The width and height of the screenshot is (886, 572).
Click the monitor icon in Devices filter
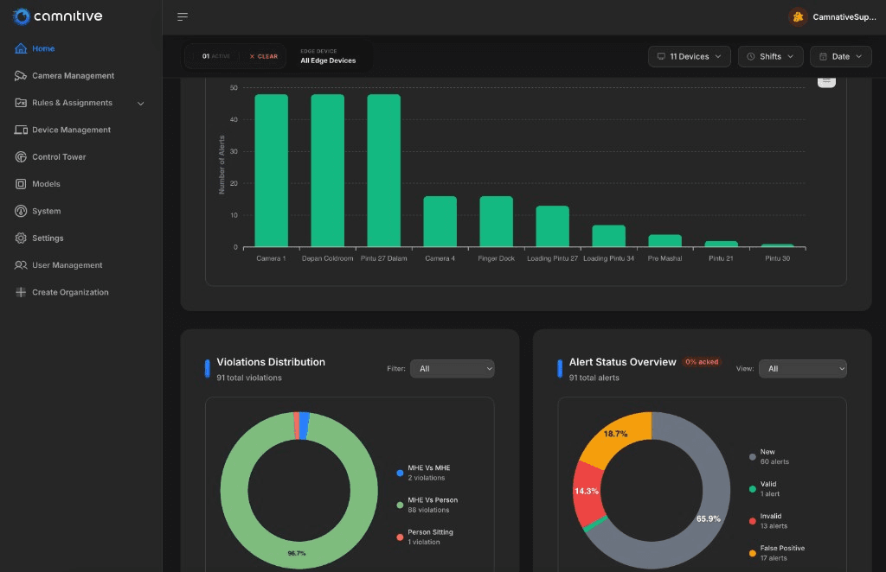click(661, 56)
